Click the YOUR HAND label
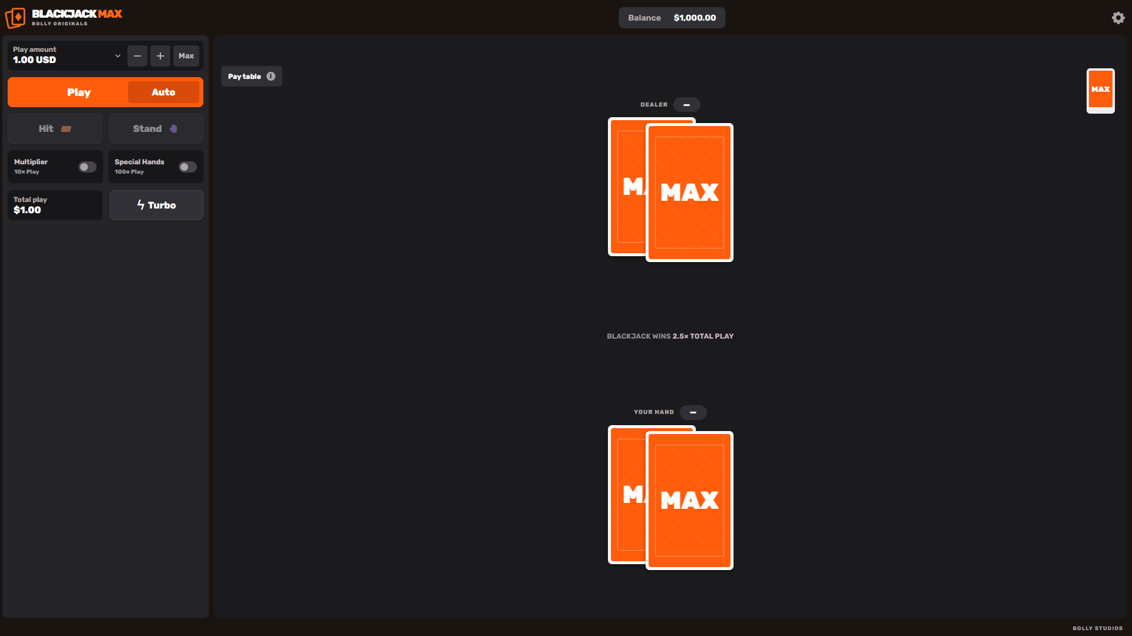This screenshot has width=1132, height=636. click(654, 412)
